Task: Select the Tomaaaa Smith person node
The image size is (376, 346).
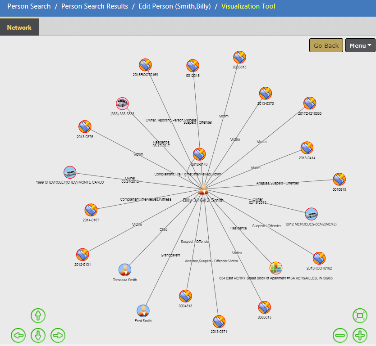Action: [x=125, y=270]
